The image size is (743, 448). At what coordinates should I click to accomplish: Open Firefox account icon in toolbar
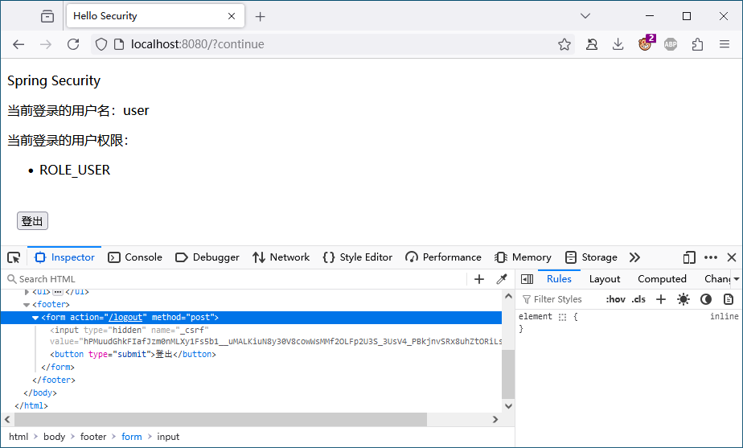click(591, 44)
